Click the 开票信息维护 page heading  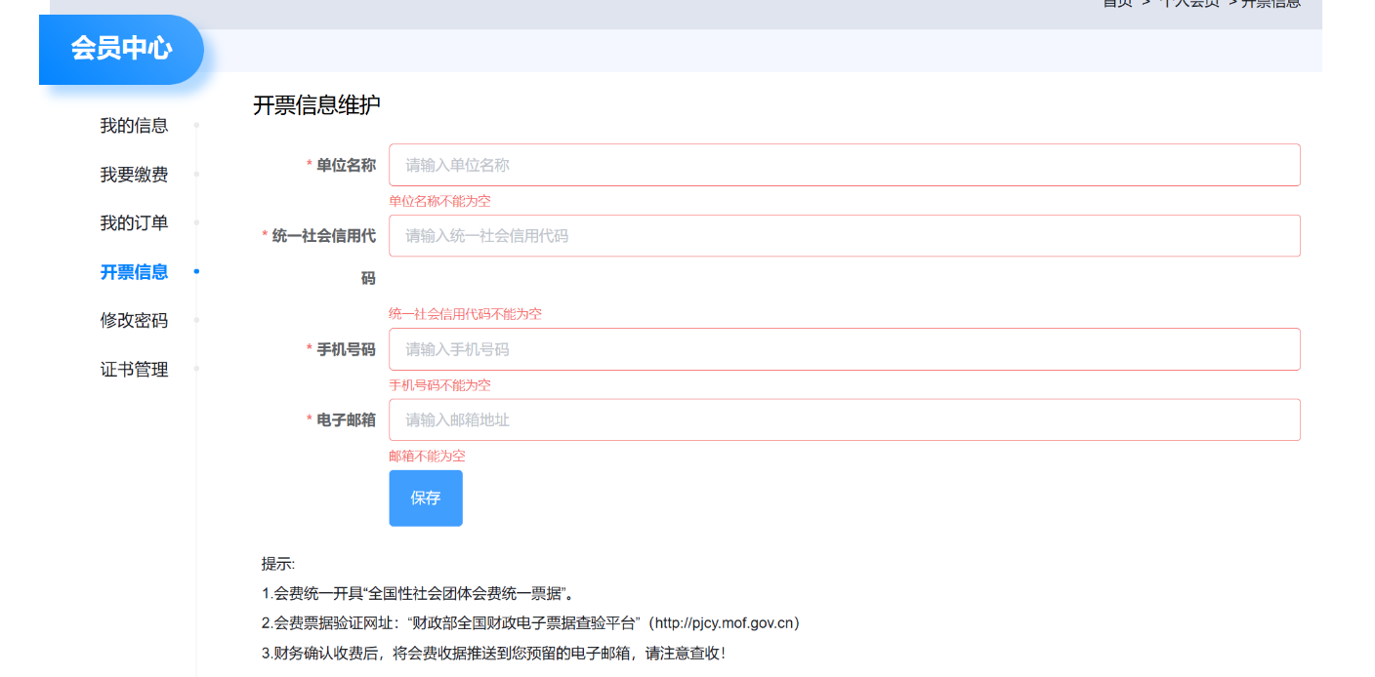tap(316, 105)
